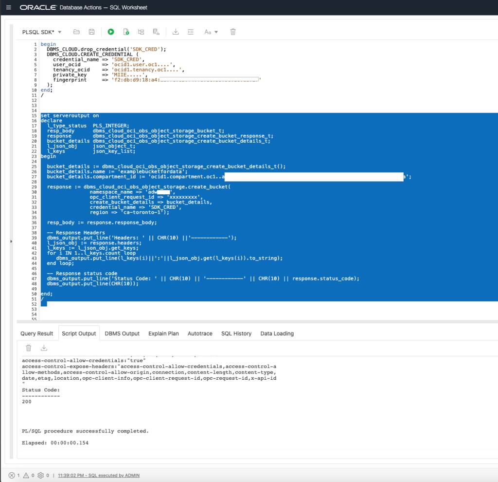498x482 pixels.
Task: Run the statement with the green play button
Action: click(x=110, y=32)
